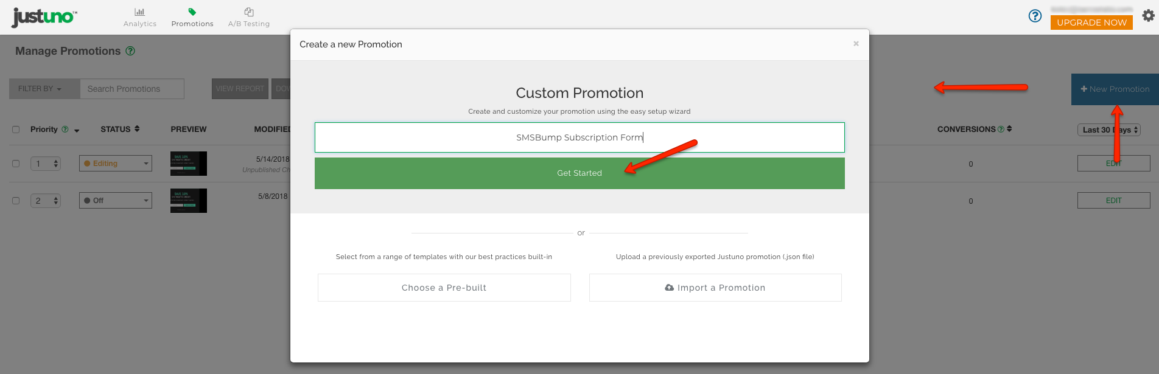The image size is (1159, 374).
Task: Open the Last 30 Days dropdown
Action: (1108, 130)
